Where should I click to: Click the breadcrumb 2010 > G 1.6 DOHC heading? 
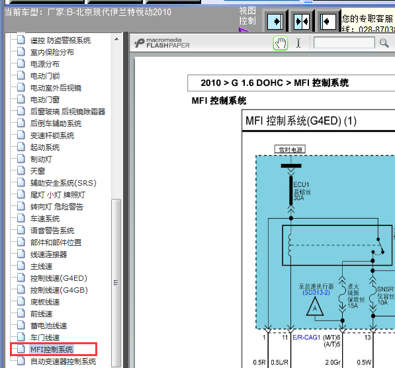click(x=275, y=83)
